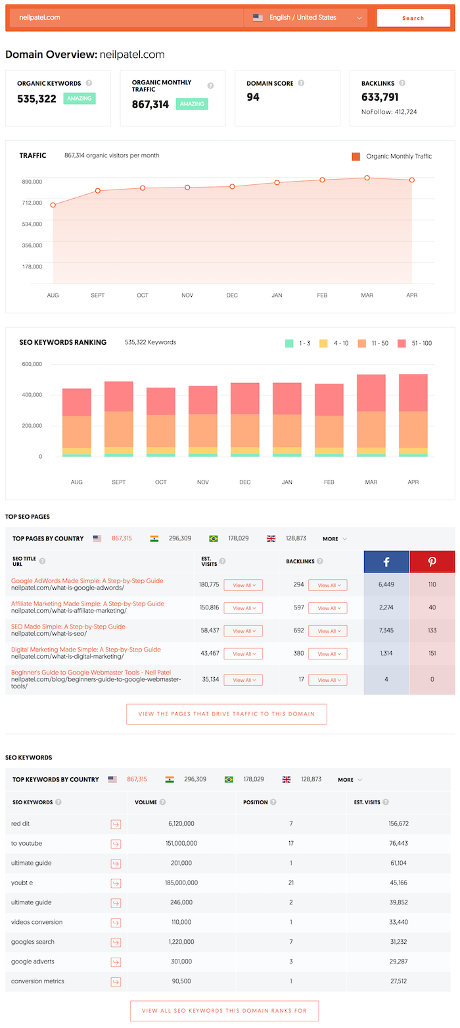Open the arrow icon for 'googles search'
The image size is (460, 1028).
tap(116, 942)
